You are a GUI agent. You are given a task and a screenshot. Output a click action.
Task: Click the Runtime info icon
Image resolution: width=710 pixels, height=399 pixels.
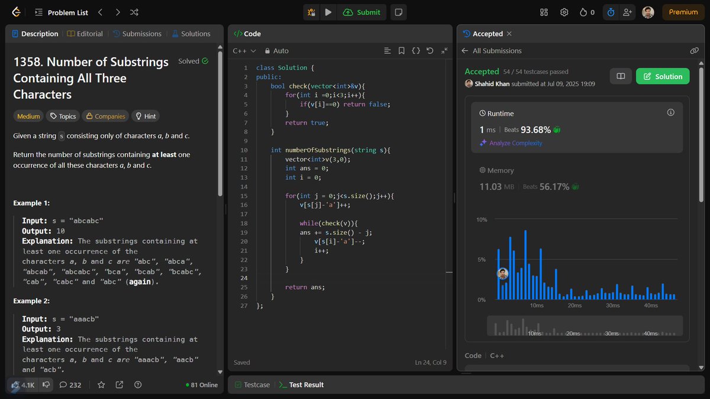[x=670, y=112]
